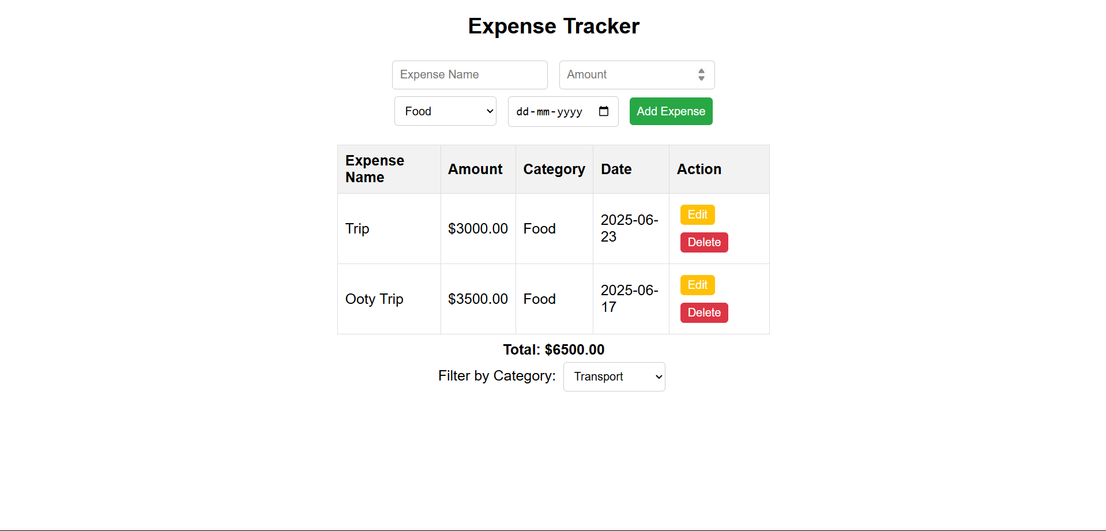Click the dd-mm-yyyy date field
The image size is (1106, 531).
coord(563,111)
